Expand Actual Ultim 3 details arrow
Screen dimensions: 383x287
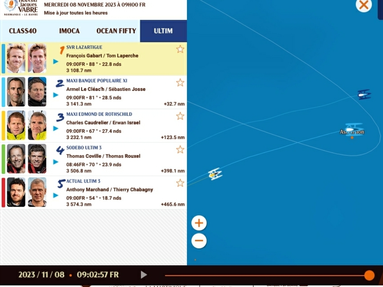56,195
